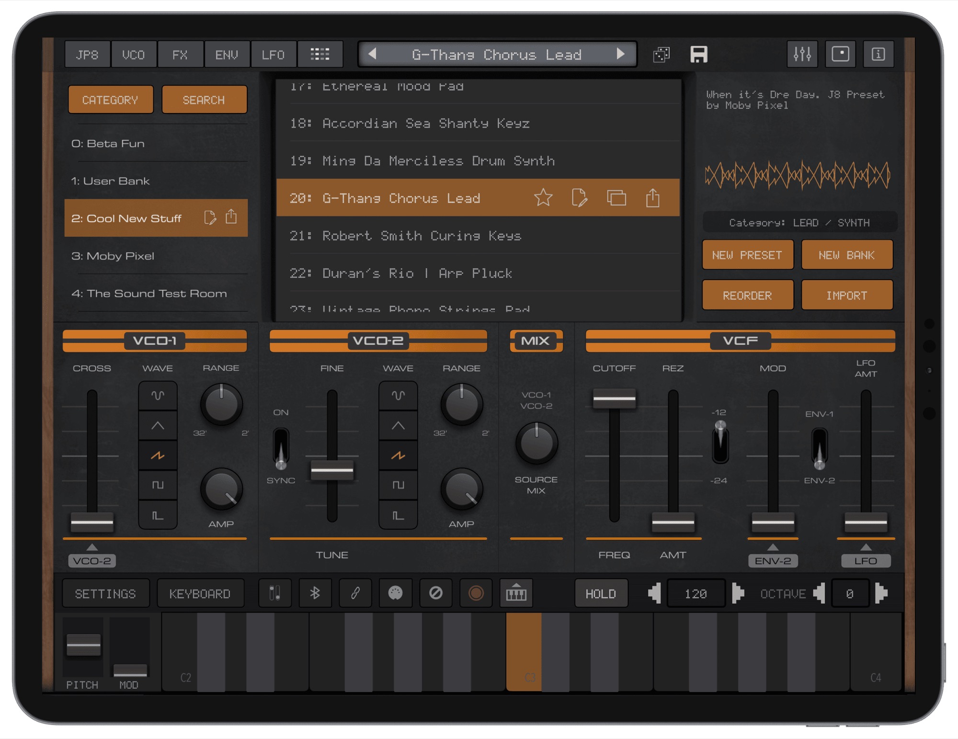
Task: Create a NEW BANK
Action: click(x=847, y=255)
